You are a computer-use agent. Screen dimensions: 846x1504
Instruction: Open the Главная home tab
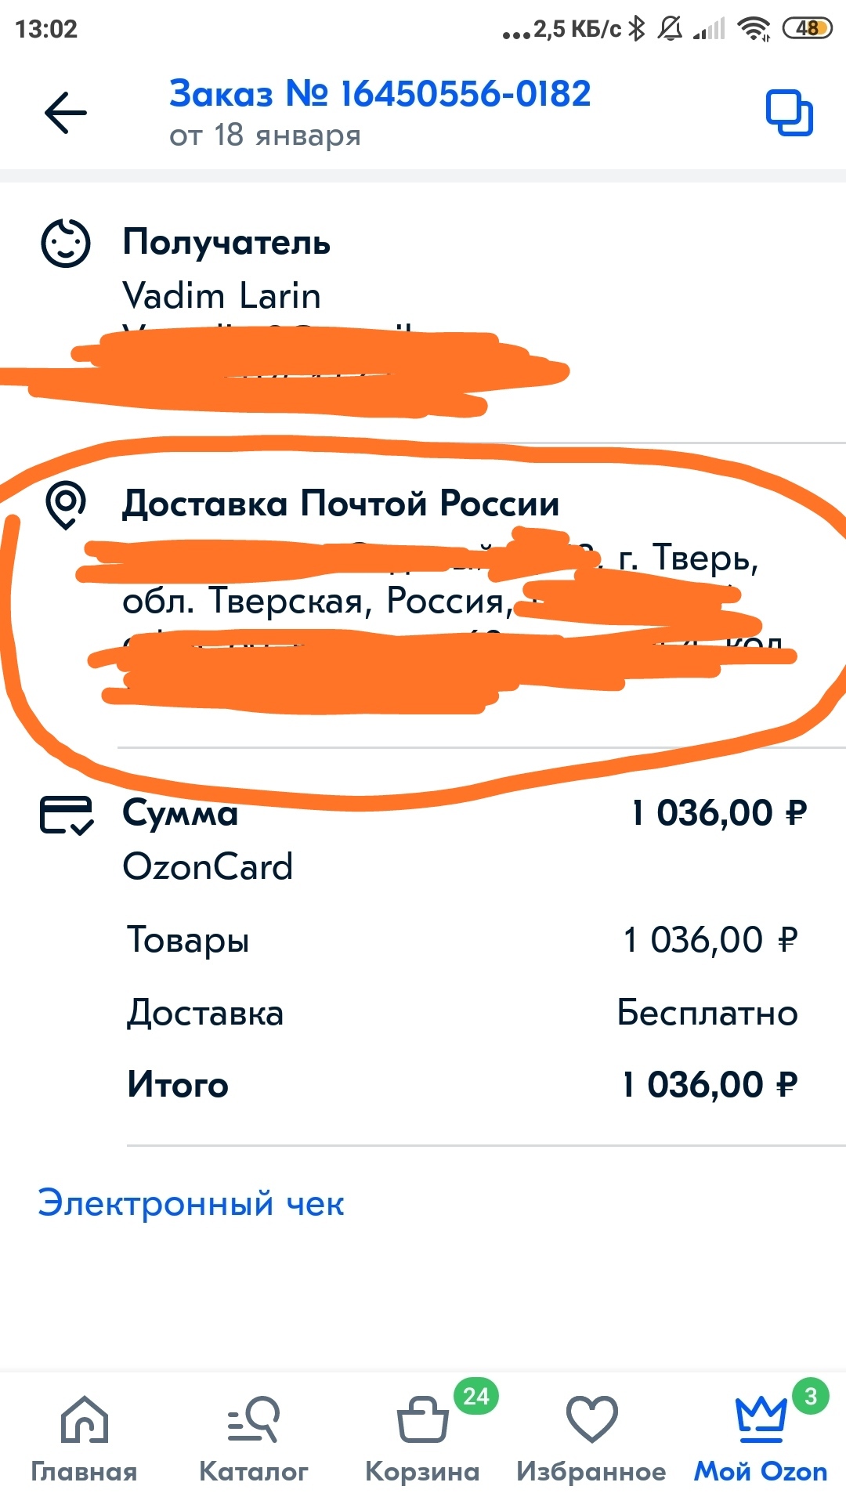pos(84,1439)
